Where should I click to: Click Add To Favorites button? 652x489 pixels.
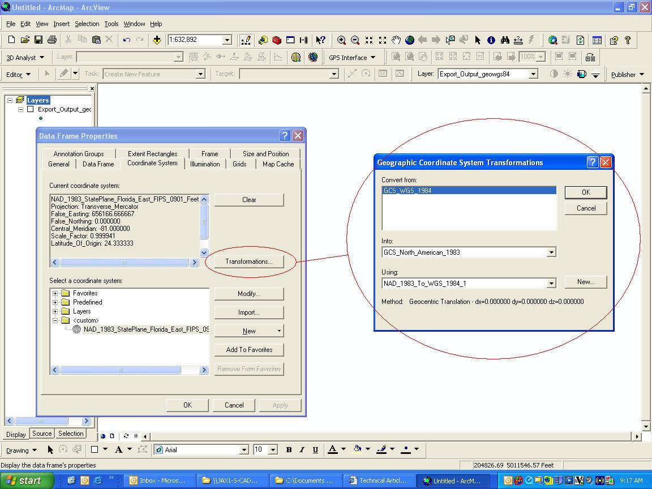coord(249,350)
